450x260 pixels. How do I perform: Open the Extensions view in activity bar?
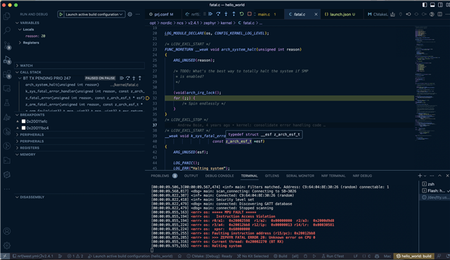click(x=7, y=74)
